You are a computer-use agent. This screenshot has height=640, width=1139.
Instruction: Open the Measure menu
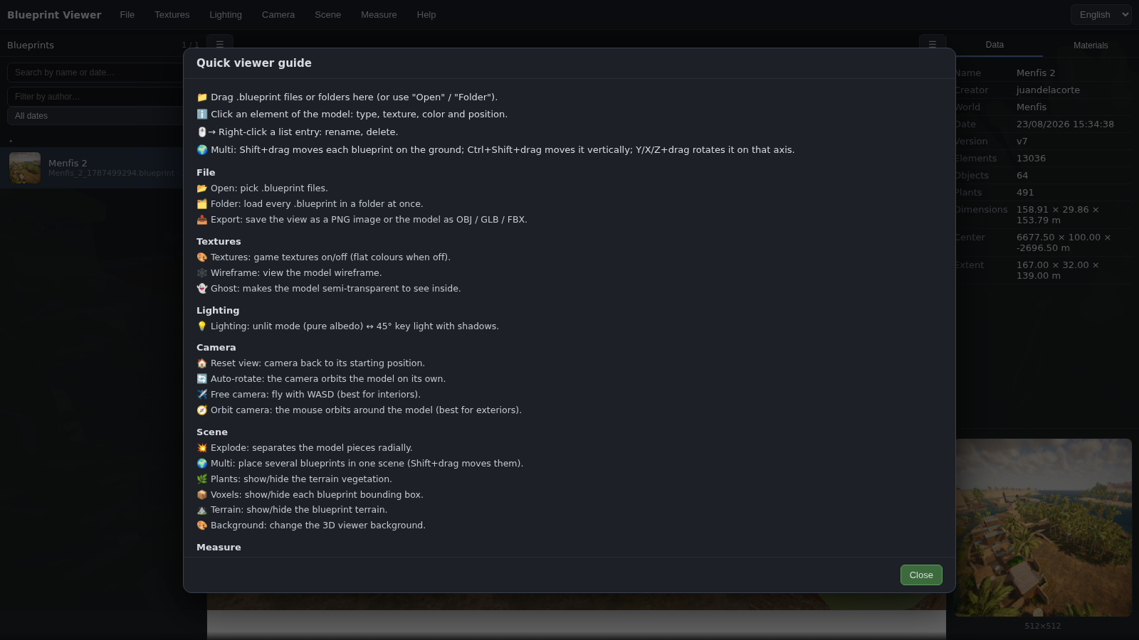point(379,14)
